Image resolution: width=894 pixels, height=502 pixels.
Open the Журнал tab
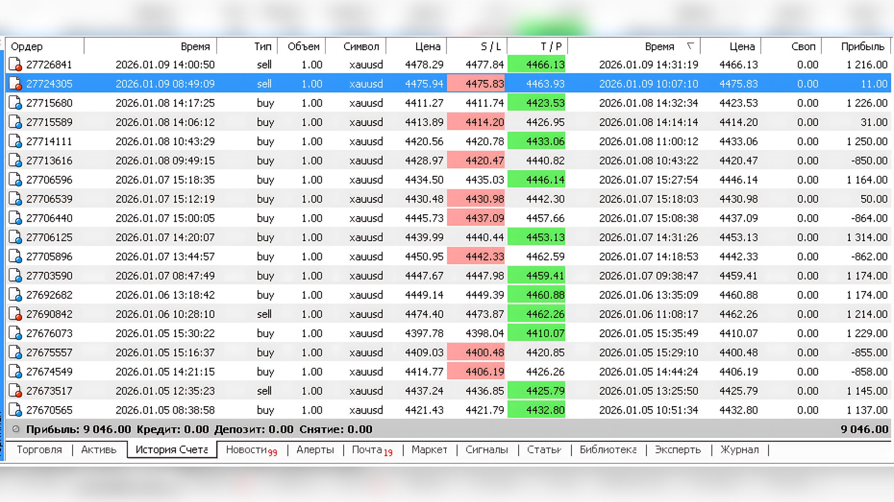tap(739, 449)
